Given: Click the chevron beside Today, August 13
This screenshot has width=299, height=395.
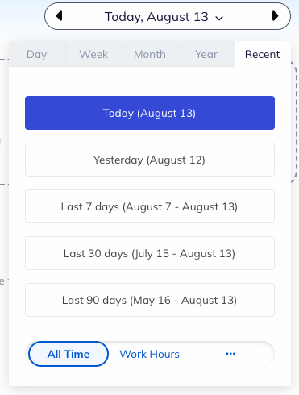Looking at the screenshot, I should (x=219, y=19).
